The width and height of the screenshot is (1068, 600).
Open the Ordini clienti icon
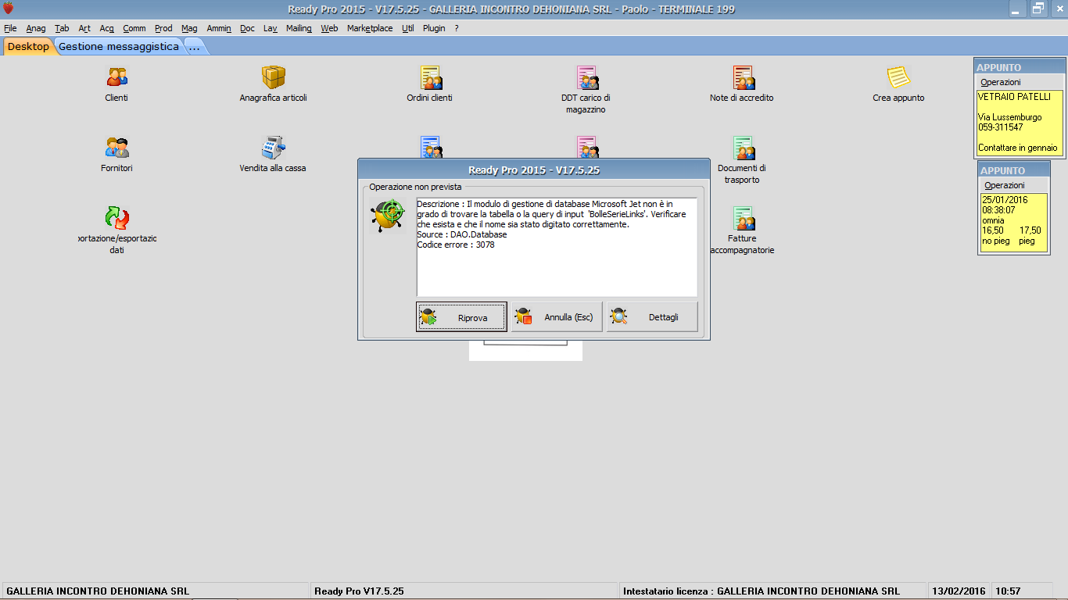[431, 77]
